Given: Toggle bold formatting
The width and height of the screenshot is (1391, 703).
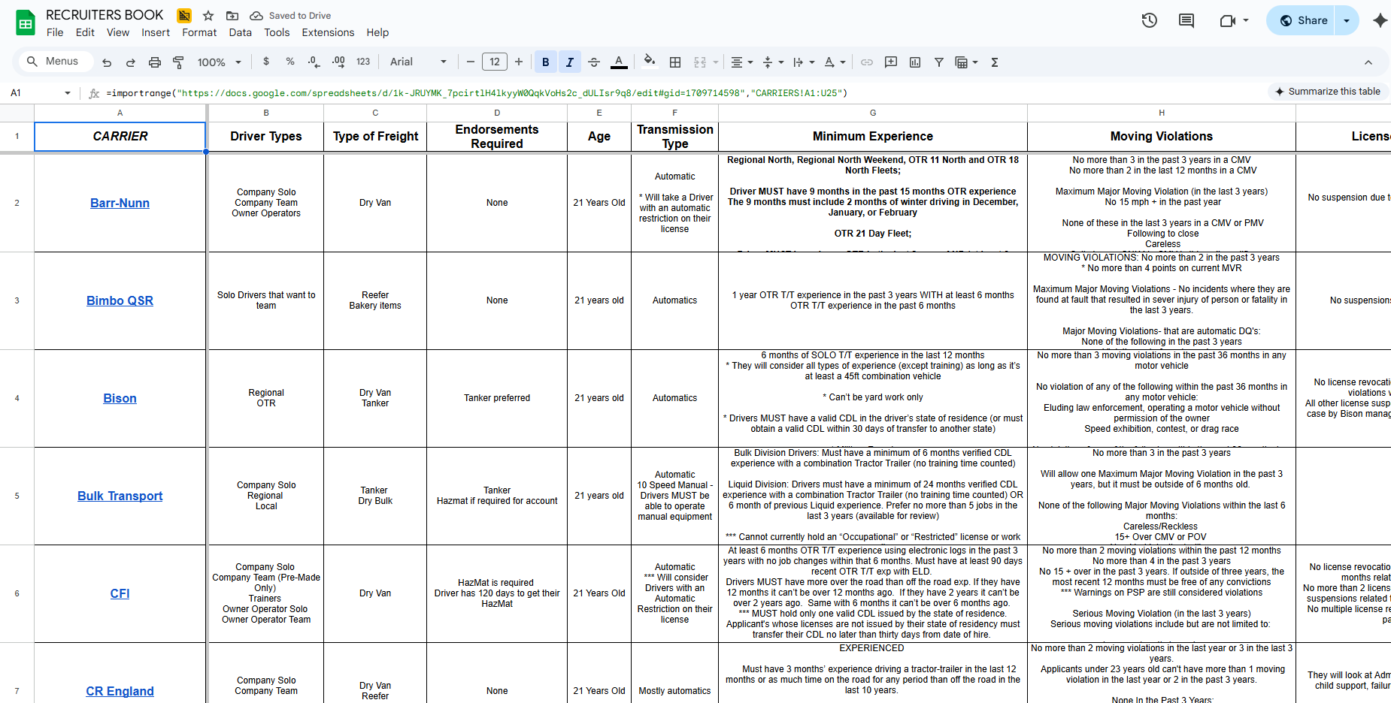Looking at the screenshot, I should pyautogui.click(x=546, y=62).
